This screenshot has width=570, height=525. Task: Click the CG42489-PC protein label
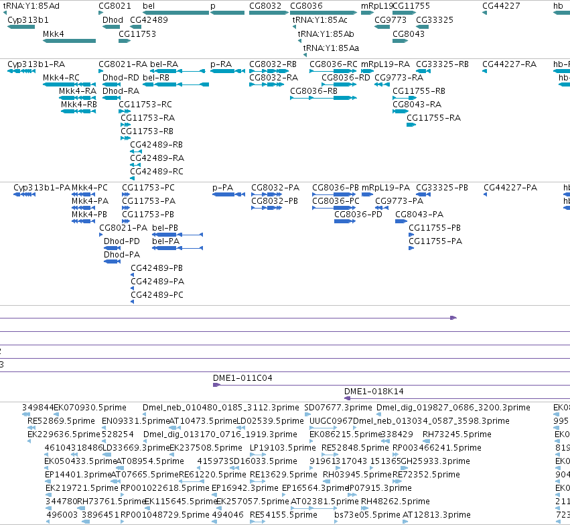pos(157,295)
